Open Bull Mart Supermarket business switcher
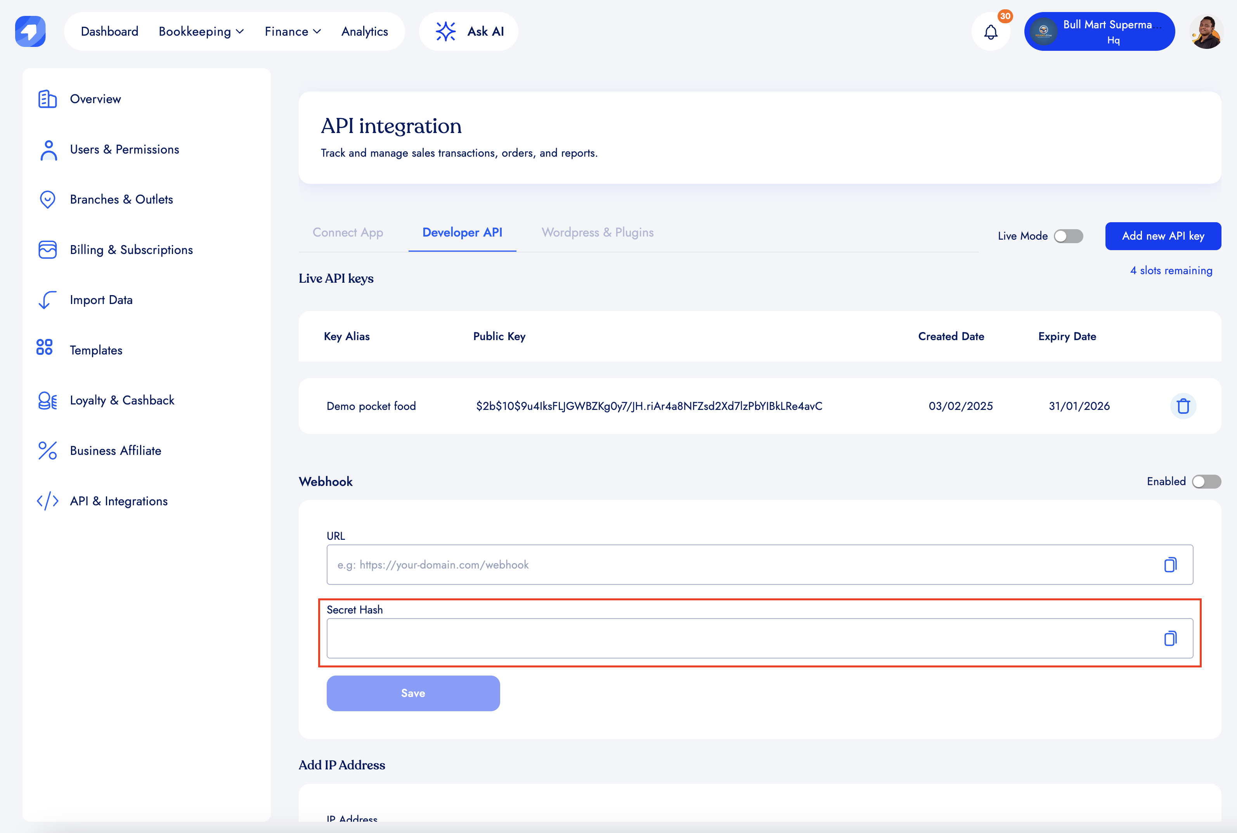1237x833 pixels. coord(1099,32)
